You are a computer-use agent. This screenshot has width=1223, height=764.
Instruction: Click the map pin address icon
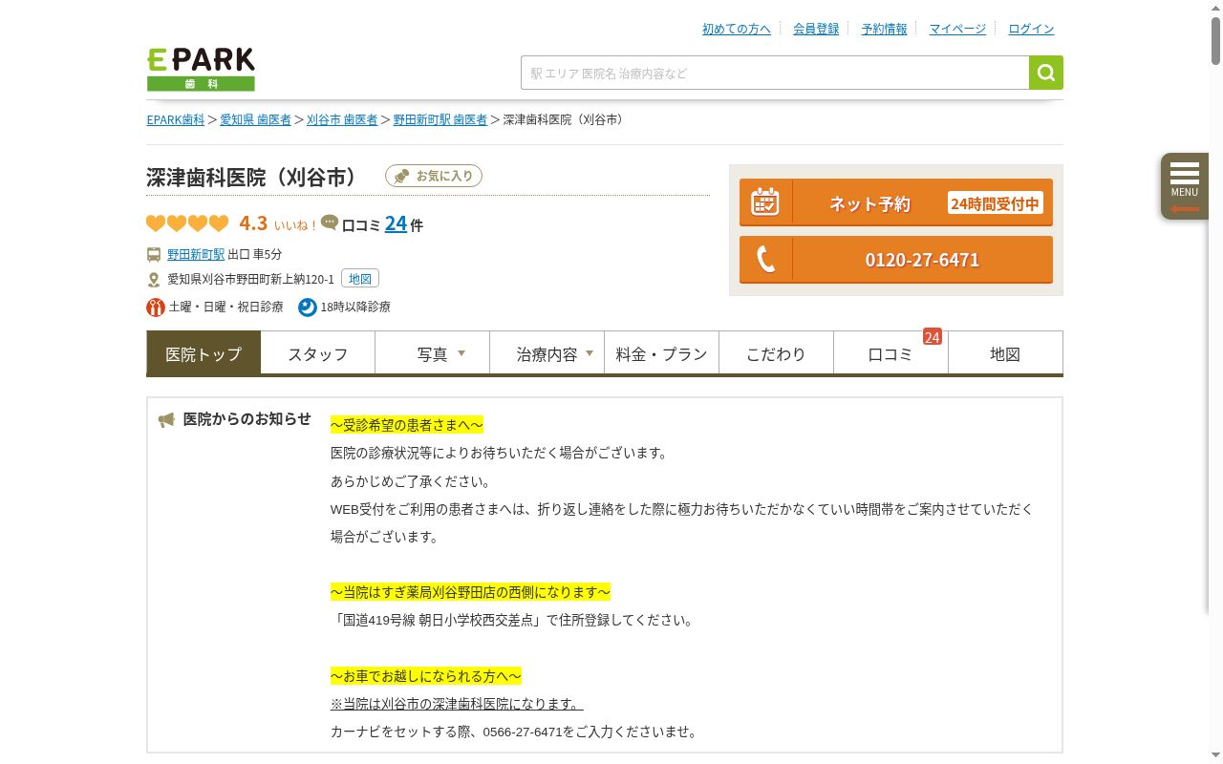click(x=154, y=280)
